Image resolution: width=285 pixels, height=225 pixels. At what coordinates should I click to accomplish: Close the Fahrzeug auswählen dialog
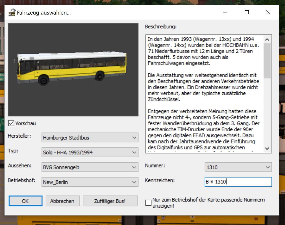pyautogui.click(x=268, y=12)
